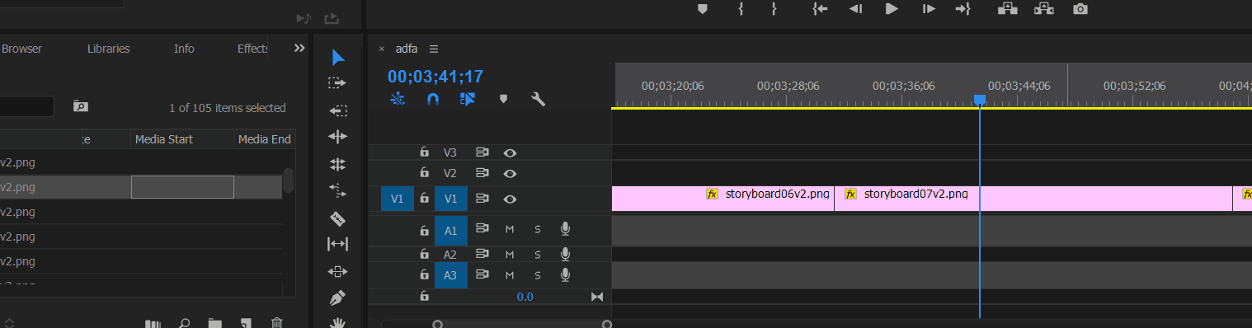
Task: Select the Slip tool
Action: (338, 244)
